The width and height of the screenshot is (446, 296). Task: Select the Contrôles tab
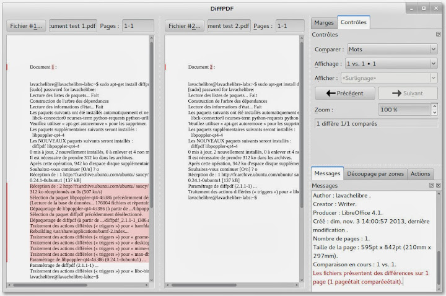pyautogui.click(x=354, y=22)
